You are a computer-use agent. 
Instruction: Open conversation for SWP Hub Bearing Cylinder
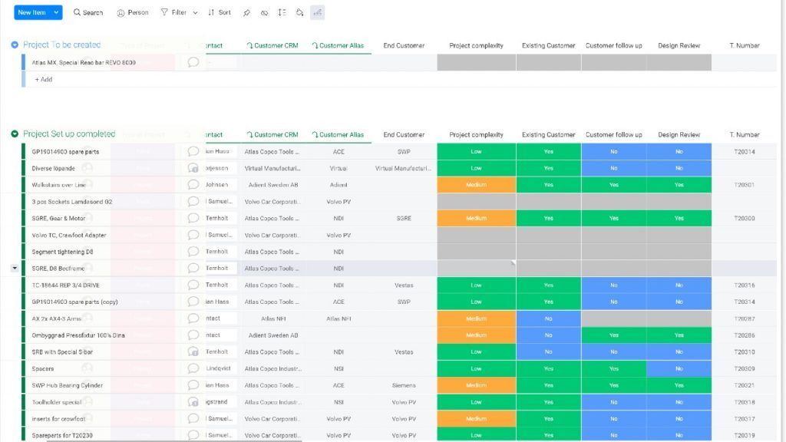tap(193, 385)
